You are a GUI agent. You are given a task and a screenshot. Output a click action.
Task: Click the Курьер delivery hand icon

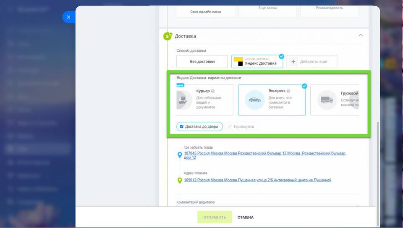[x=183, y=100]
